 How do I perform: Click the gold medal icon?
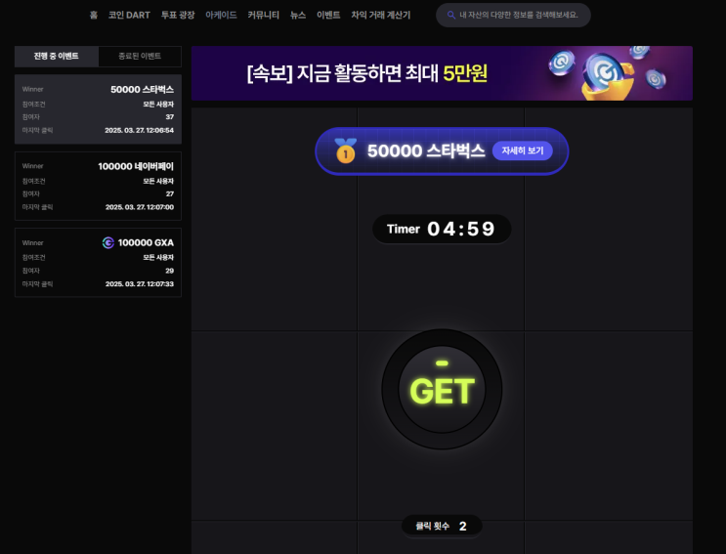pyautogui.click(x=345, y=150)
